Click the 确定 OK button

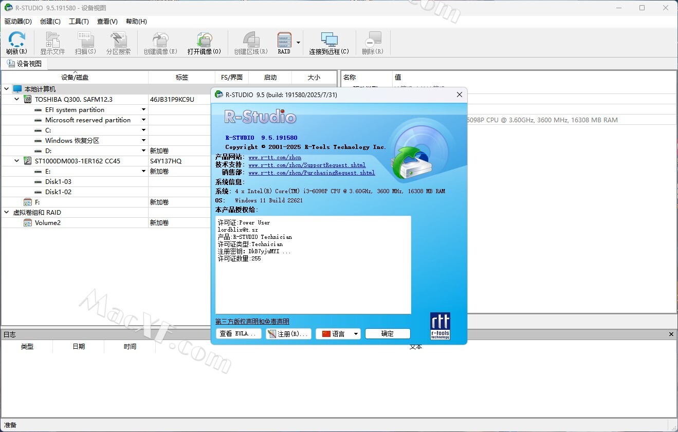(388, 333)
